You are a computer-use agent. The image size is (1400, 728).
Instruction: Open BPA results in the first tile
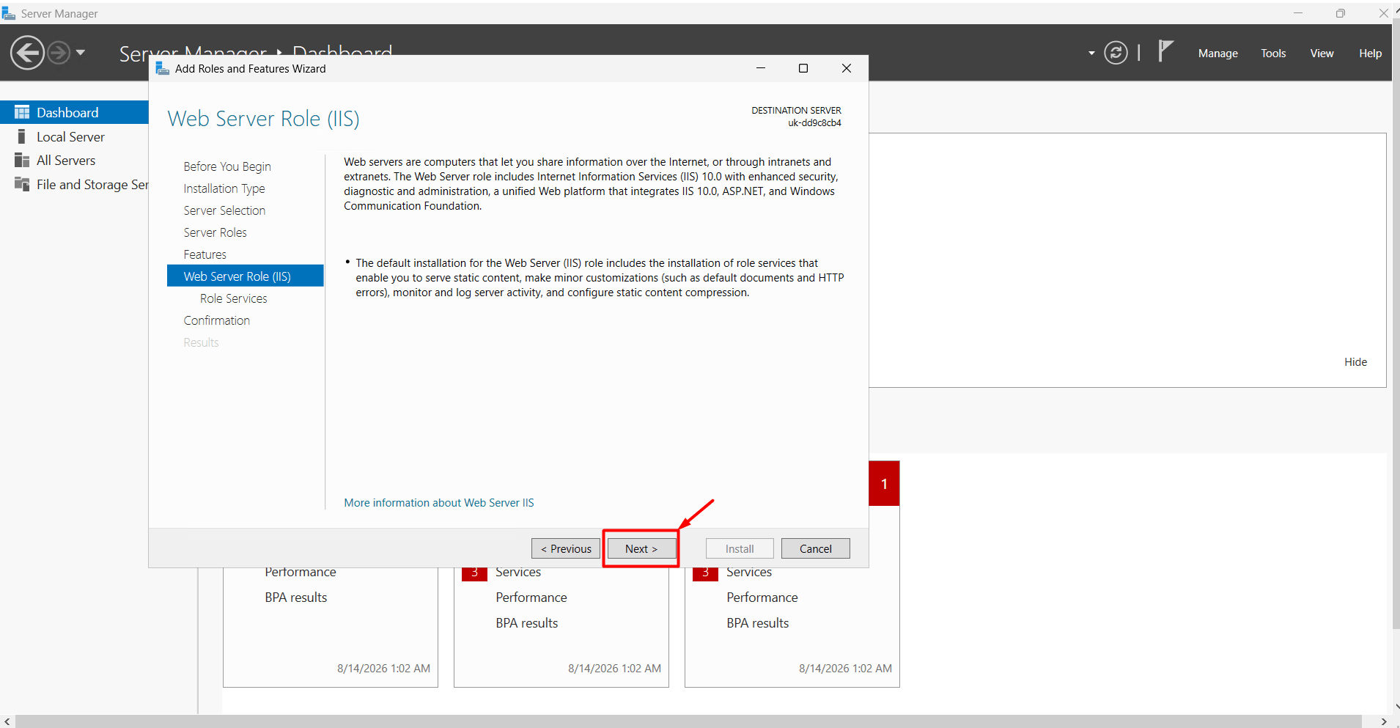[296, 598]
